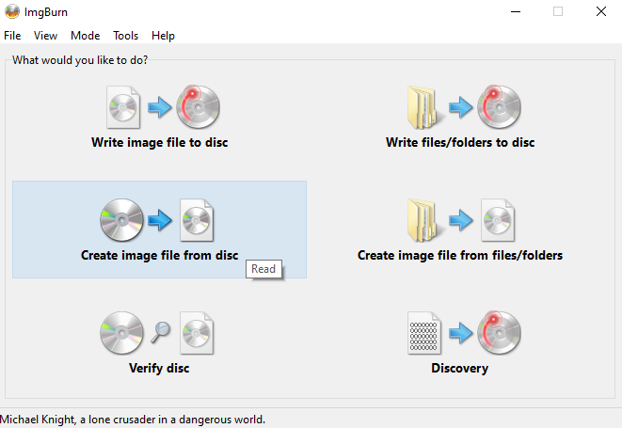Screen dimensions: 622x428
Task: Open the Help menu
Action: 163,36
